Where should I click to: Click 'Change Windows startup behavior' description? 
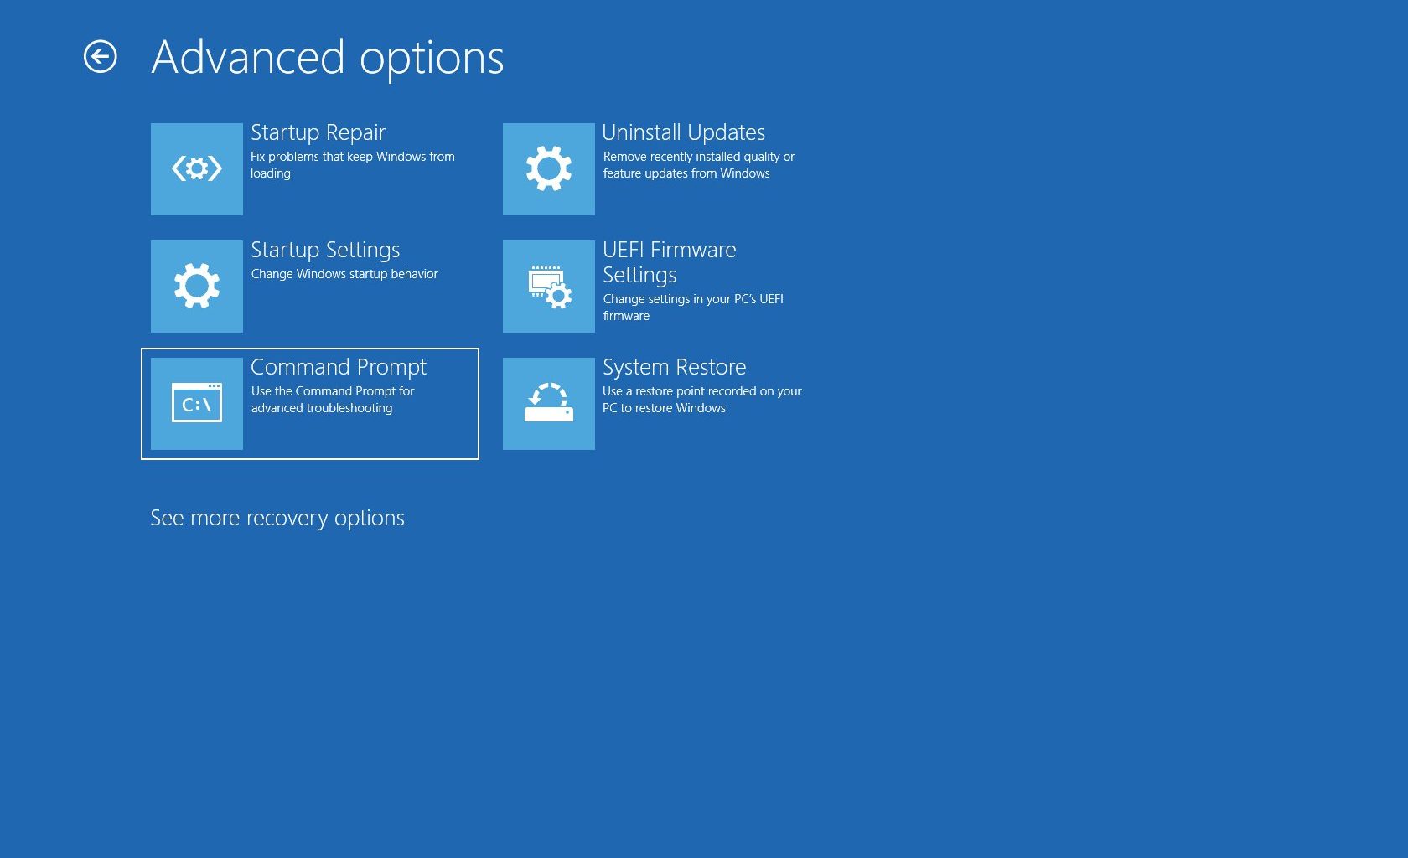(344, 274)
